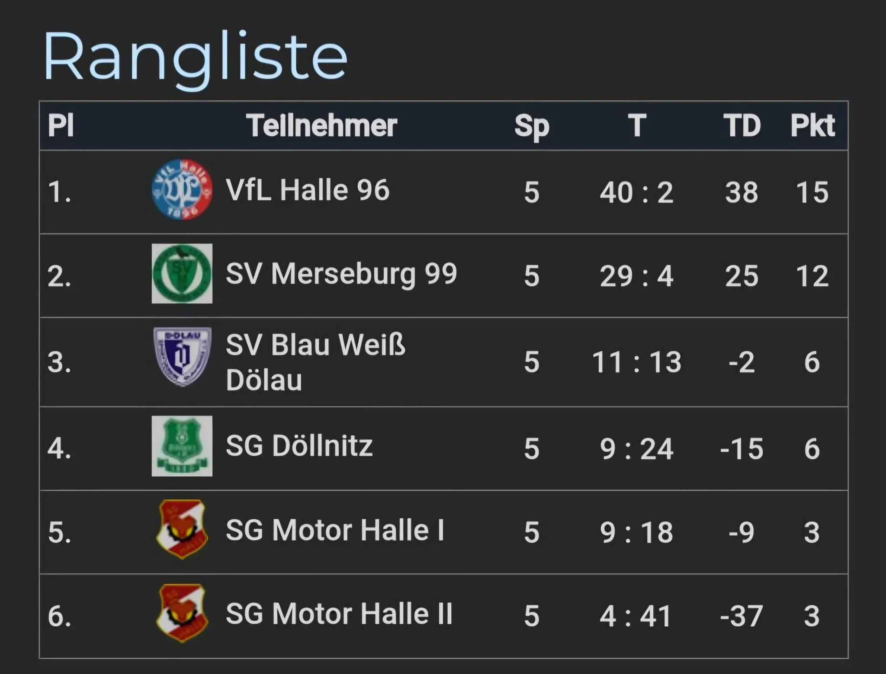Select the SG Motor Halle I name

(x=334, y=530)
